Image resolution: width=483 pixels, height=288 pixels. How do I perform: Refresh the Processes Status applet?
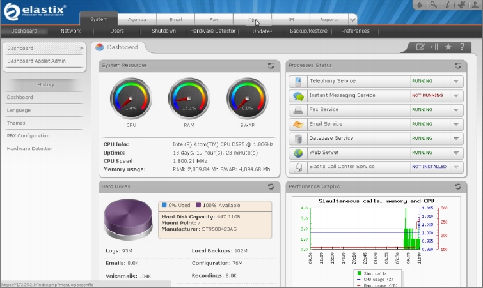pos(457,65)
